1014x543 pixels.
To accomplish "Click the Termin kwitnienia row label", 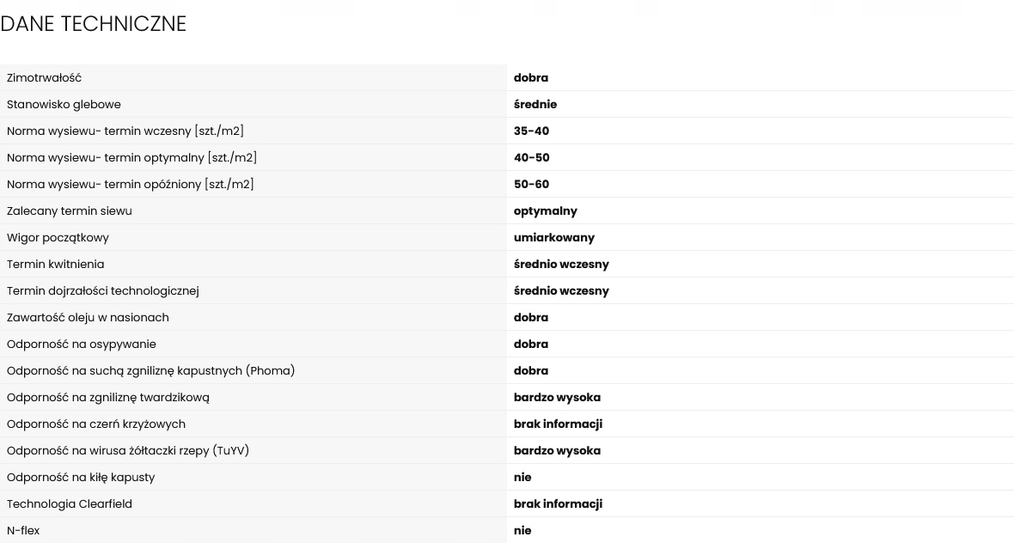I will pos(55,265).
